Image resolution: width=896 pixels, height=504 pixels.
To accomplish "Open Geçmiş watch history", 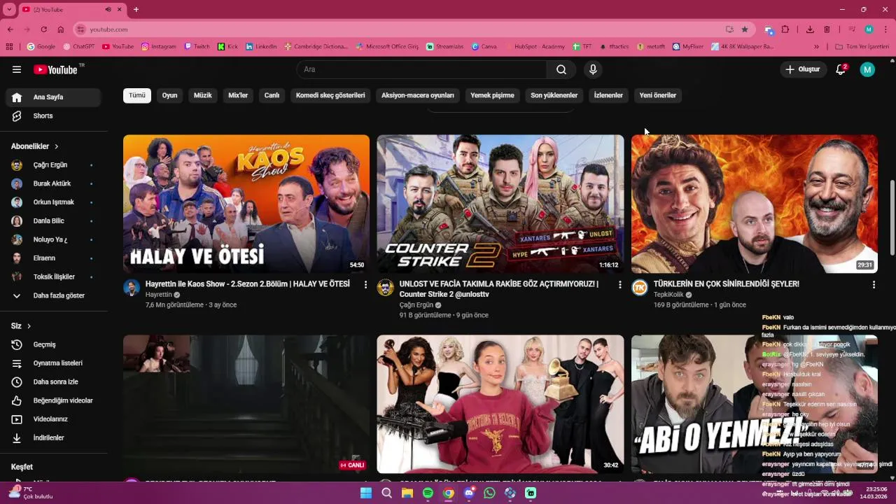I will 53,344.
